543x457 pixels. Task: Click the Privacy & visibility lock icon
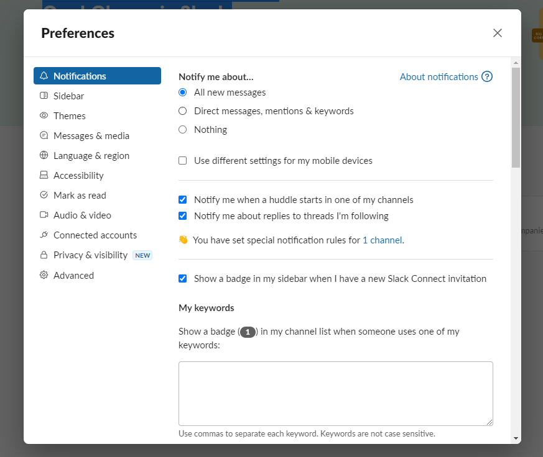click(43, 255)
